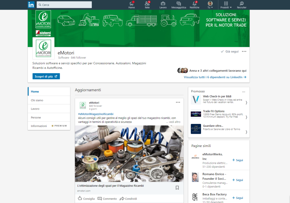290x203 pixels.
Task: Open Trade FX Options ad
Action: pyautogui.click(x=214, y=111)
